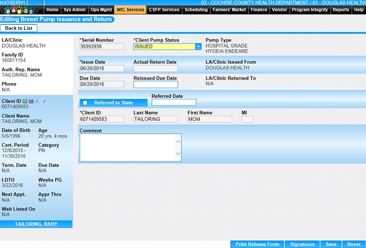Open the Client Pump Status dropdown

pos(198,47)
